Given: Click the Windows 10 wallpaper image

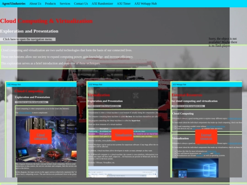Looking at the screenshot, I should coord(195,168).
